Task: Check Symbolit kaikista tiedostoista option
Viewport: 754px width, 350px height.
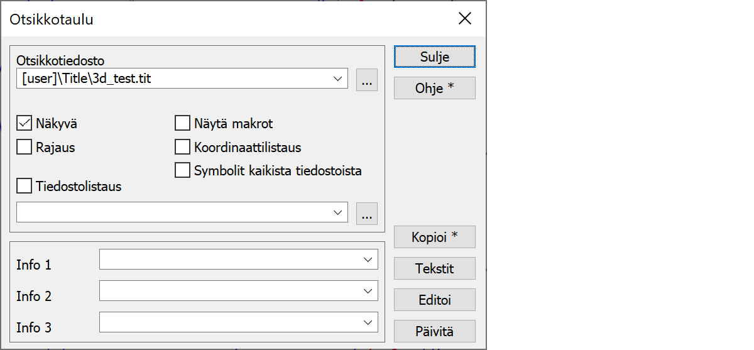Action: [182, 170]
